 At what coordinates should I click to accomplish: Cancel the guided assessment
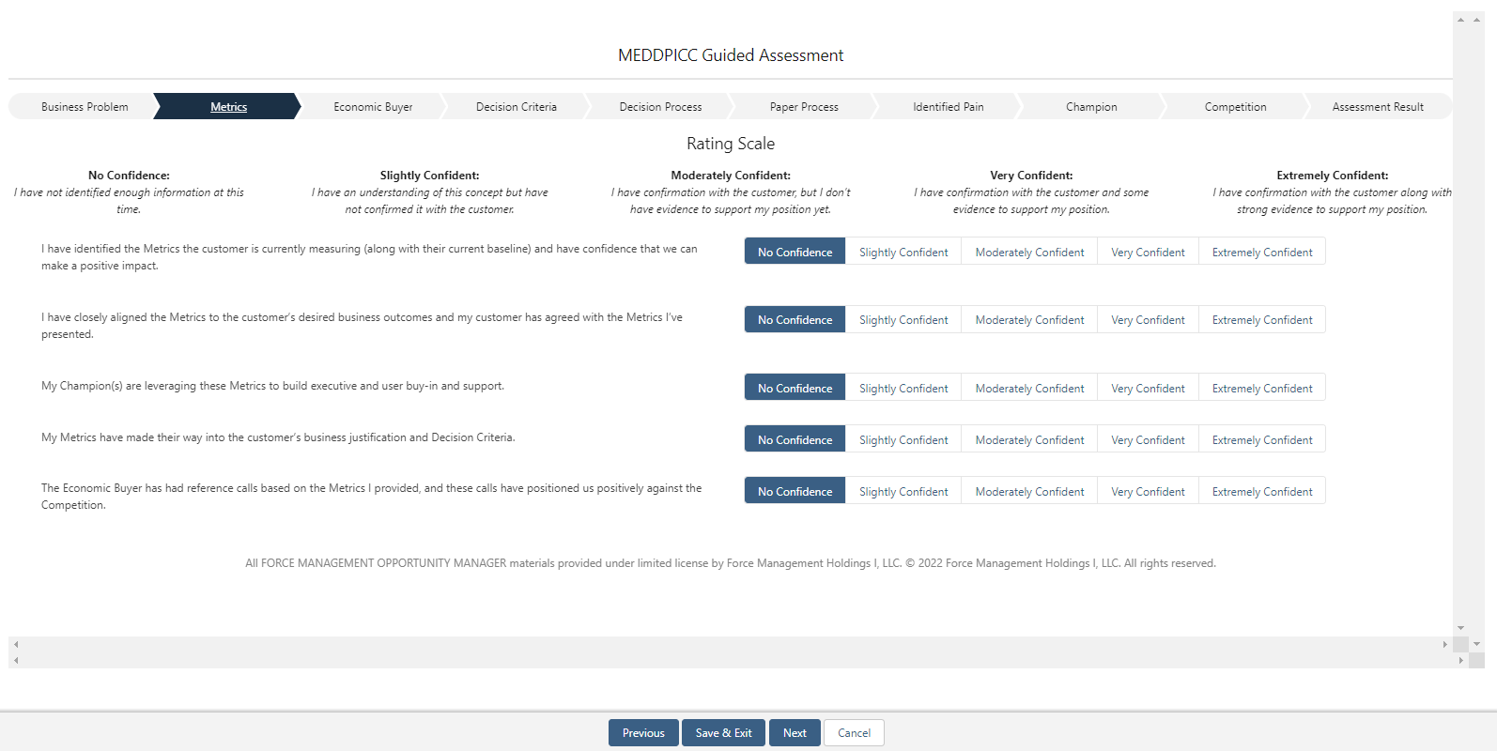click(854, 733)
